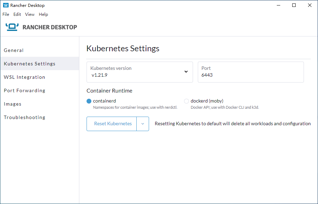Minimize the Rancher Desktop window

pos(279,5)
